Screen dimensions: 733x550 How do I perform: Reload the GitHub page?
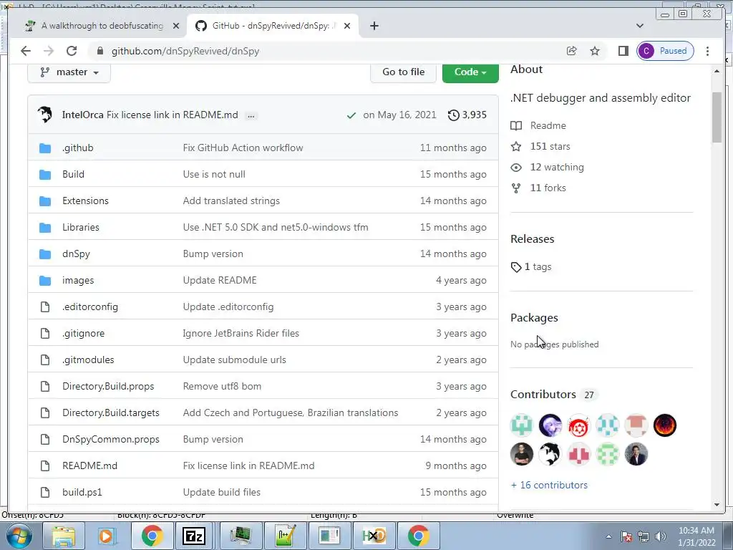click(72, 51)
